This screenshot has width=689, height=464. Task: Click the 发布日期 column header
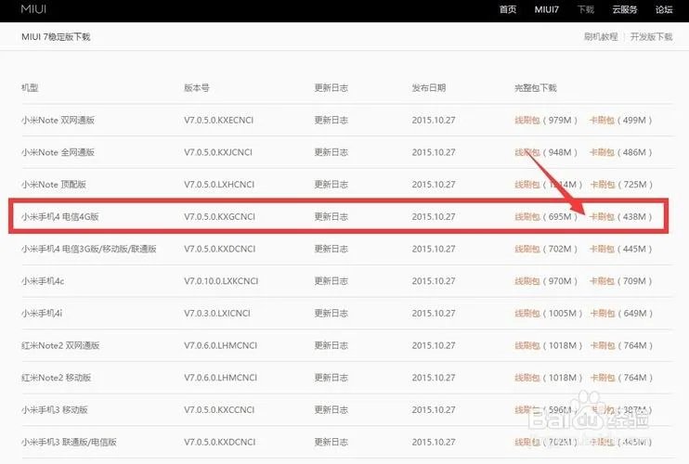click(x=428, y=88)
